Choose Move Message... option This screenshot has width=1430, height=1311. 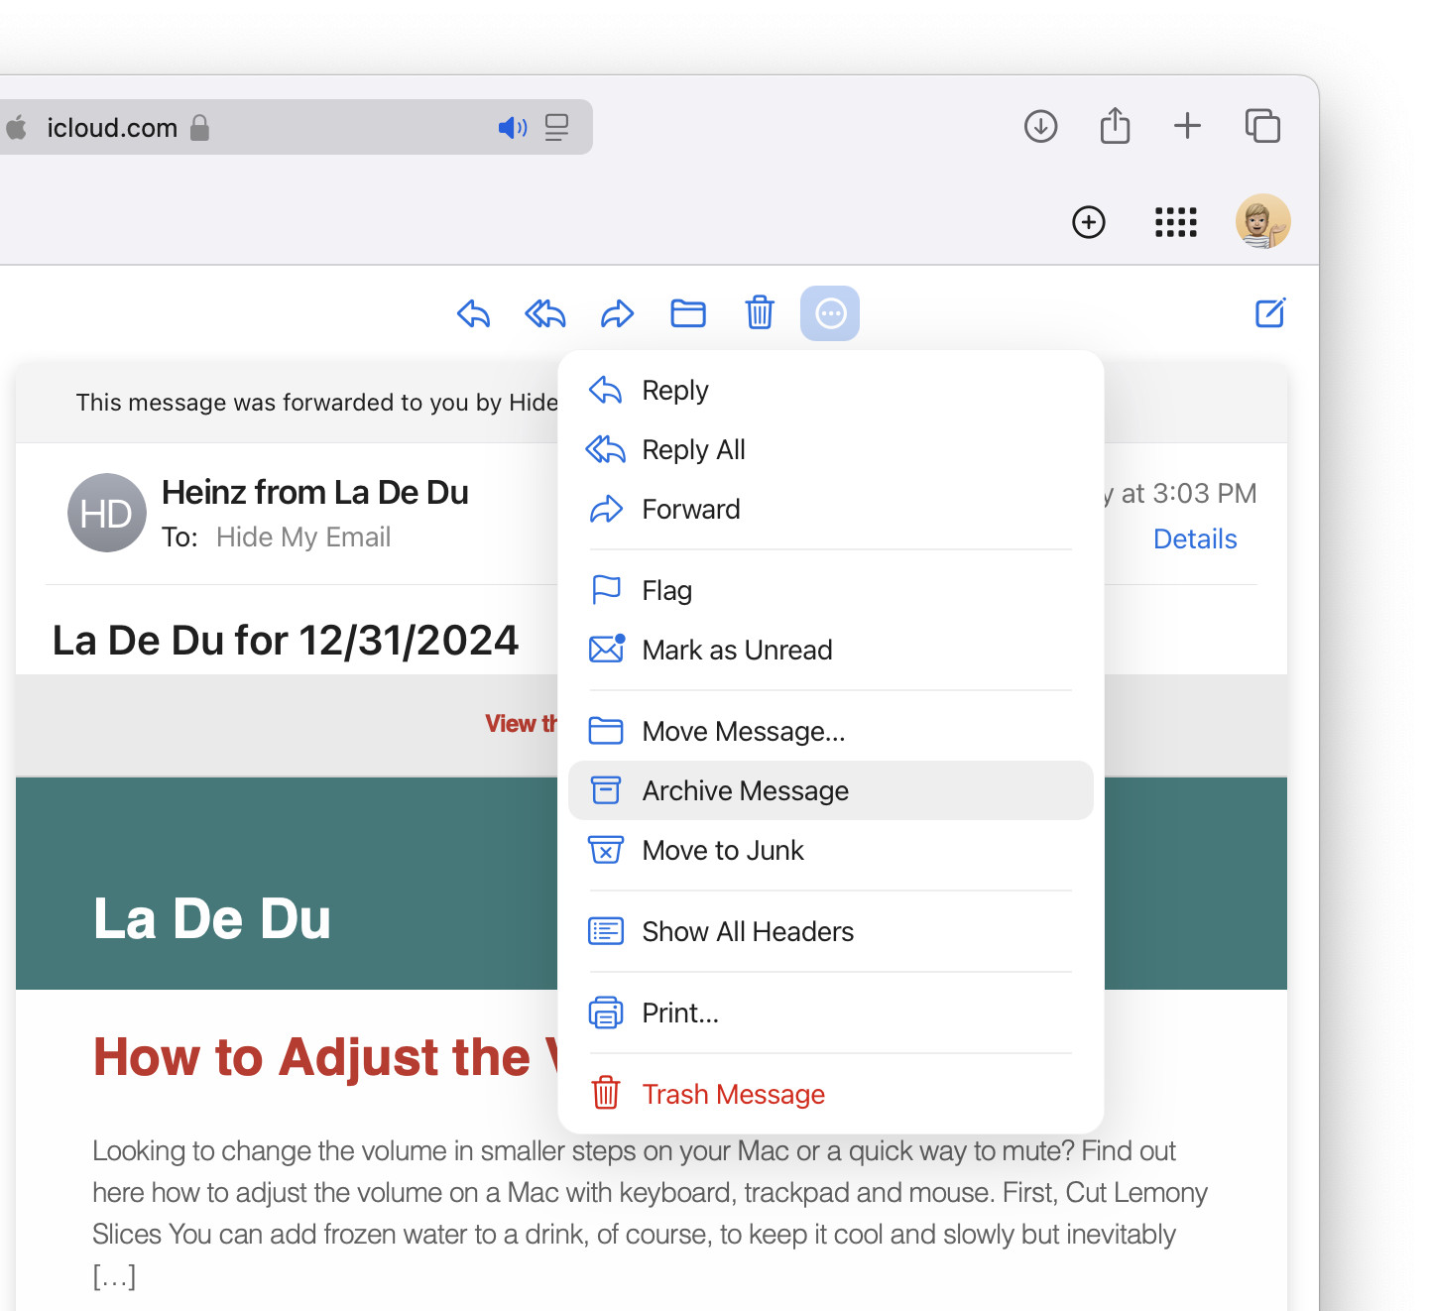(831, 731)
